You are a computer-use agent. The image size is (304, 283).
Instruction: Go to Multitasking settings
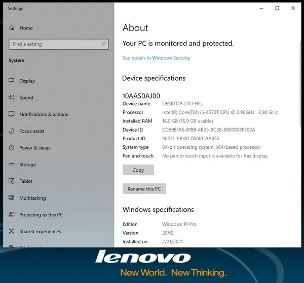32,198
